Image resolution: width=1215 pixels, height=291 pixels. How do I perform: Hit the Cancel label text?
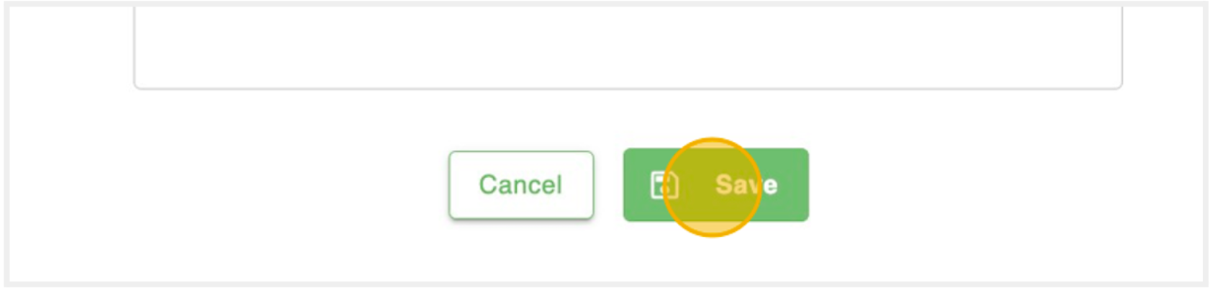[520, 185]
